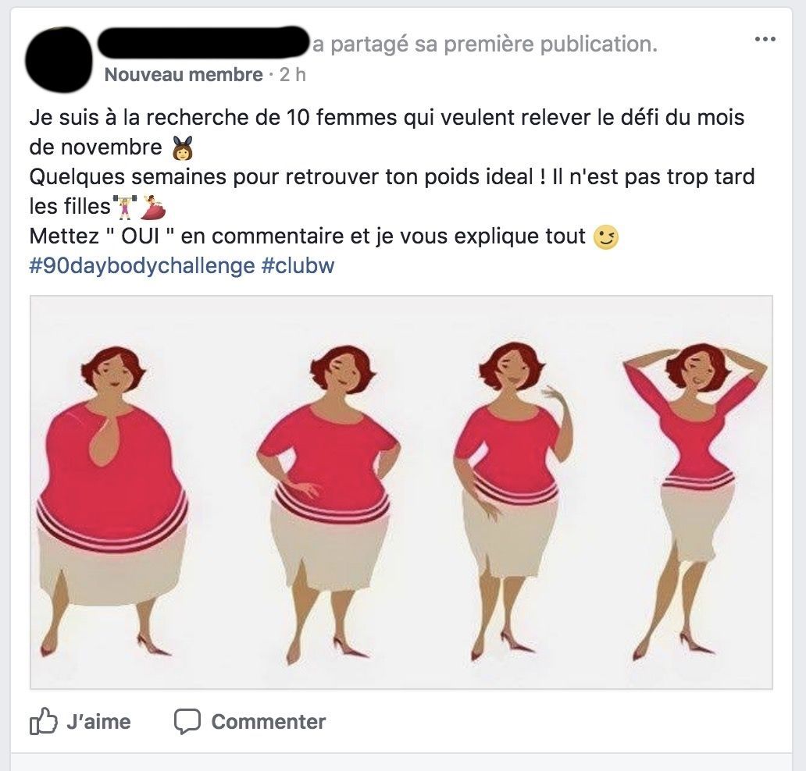Like the post via J'aime label

tap(98, 722)
